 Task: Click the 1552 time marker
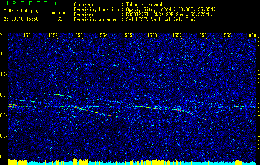[x=53, y=35]
